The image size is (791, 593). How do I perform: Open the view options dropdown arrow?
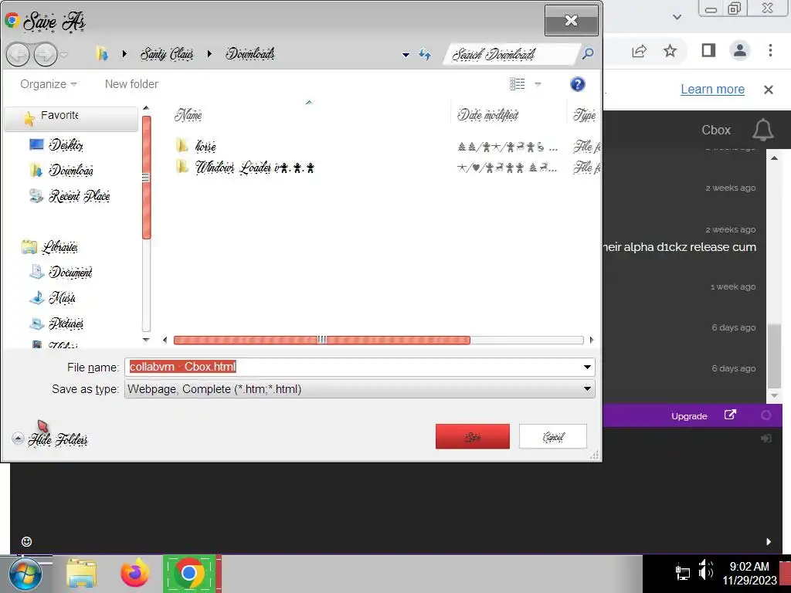point(538,84)
